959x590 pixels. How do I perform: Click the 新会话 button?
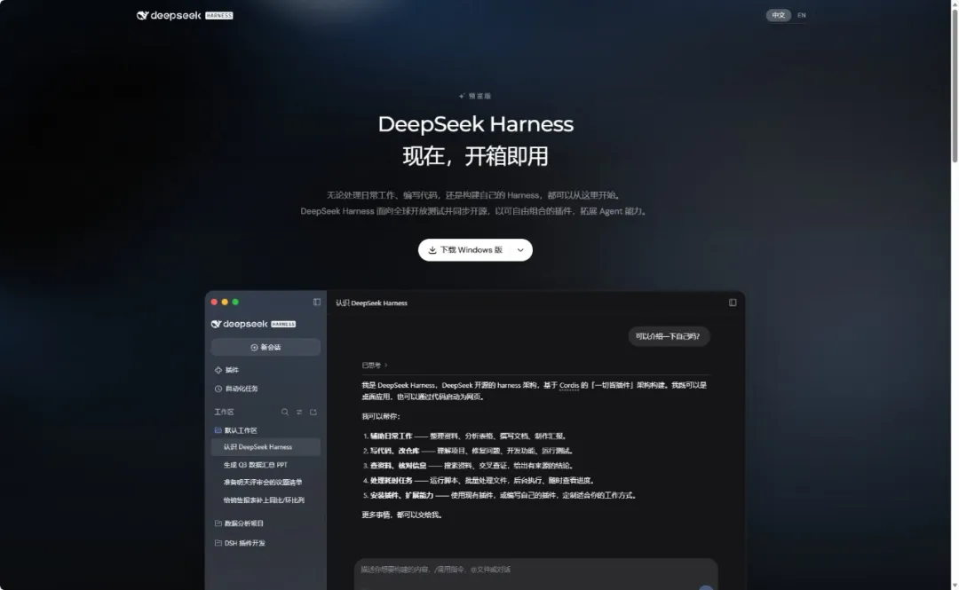click(x=266, y=347)
